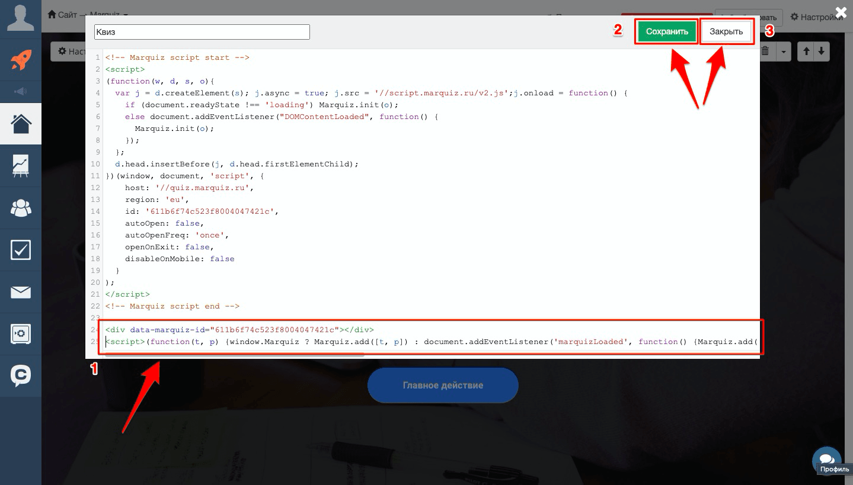
Task: Click the Закрыть button
Action: (726, 32)
